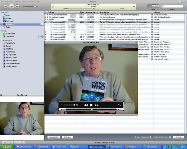Check daveac vblog 003 checkbox
The height and width of the screenshot is (149, 187).
click(51, 32)
